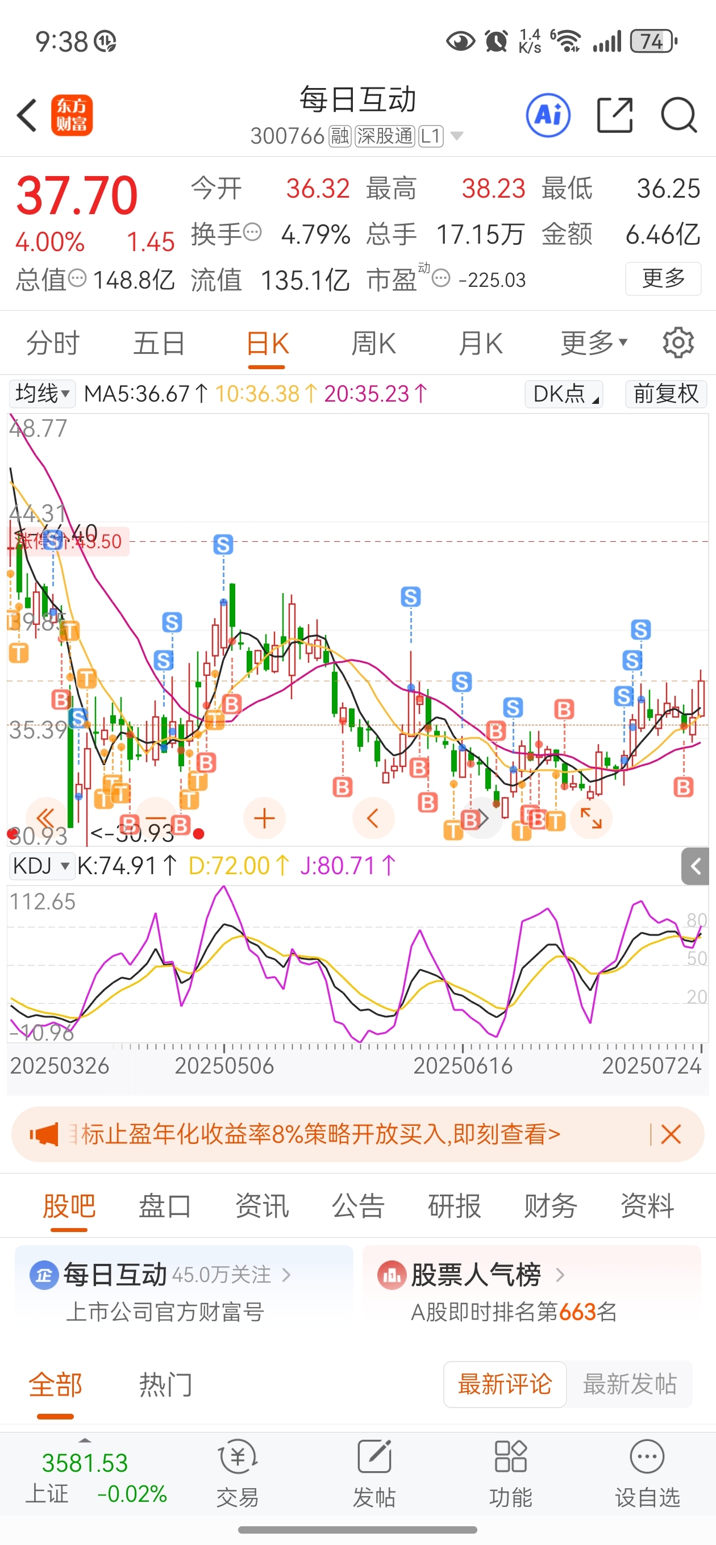This screenshot has width=716, height=1545.
Task: Switch to 最新评论 sorting
Action: pyautogui.click(x=505, y=1384)
